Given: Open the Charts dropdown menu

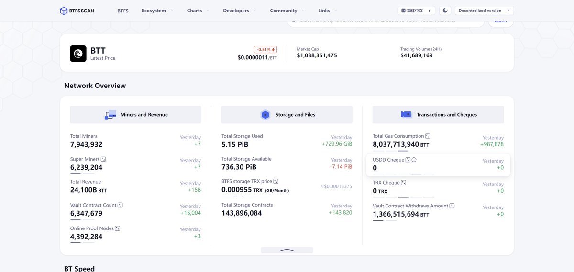Looking at the screenshot, I should click(198, 11).
